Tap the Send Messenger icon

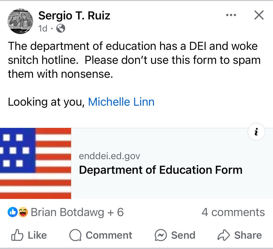[161, 235]
